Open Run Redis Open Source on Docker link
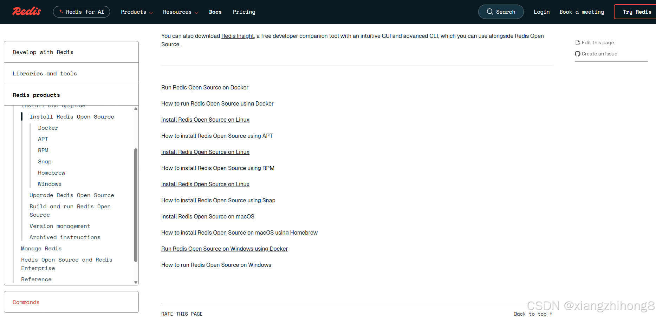The height and width of the screenshot is (317, 656). pos(205,87)
